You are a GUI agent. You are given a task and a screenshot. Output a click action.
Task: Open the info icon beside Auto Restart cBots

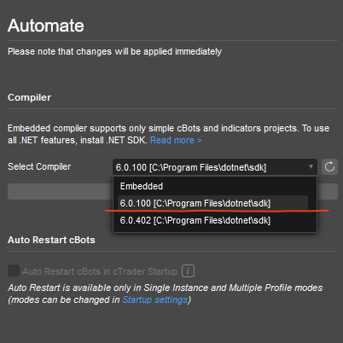point(188,270)
